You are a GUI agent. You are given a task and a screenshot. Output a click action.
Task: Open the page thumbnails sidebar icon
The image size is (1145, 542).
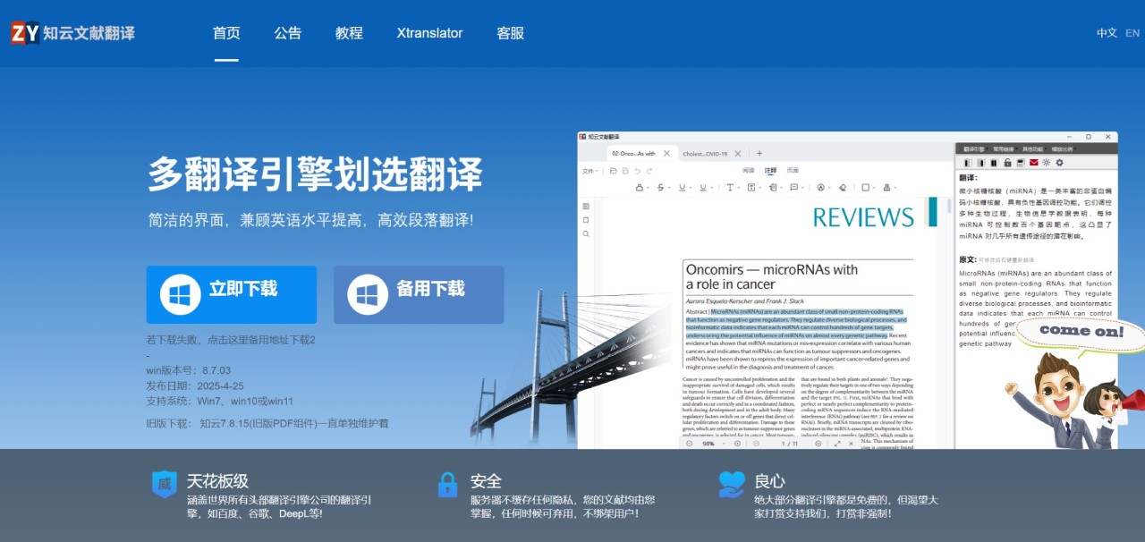586,206
